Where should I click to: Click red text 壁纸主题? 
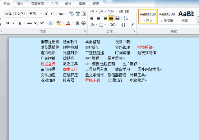tap(93, 80)
